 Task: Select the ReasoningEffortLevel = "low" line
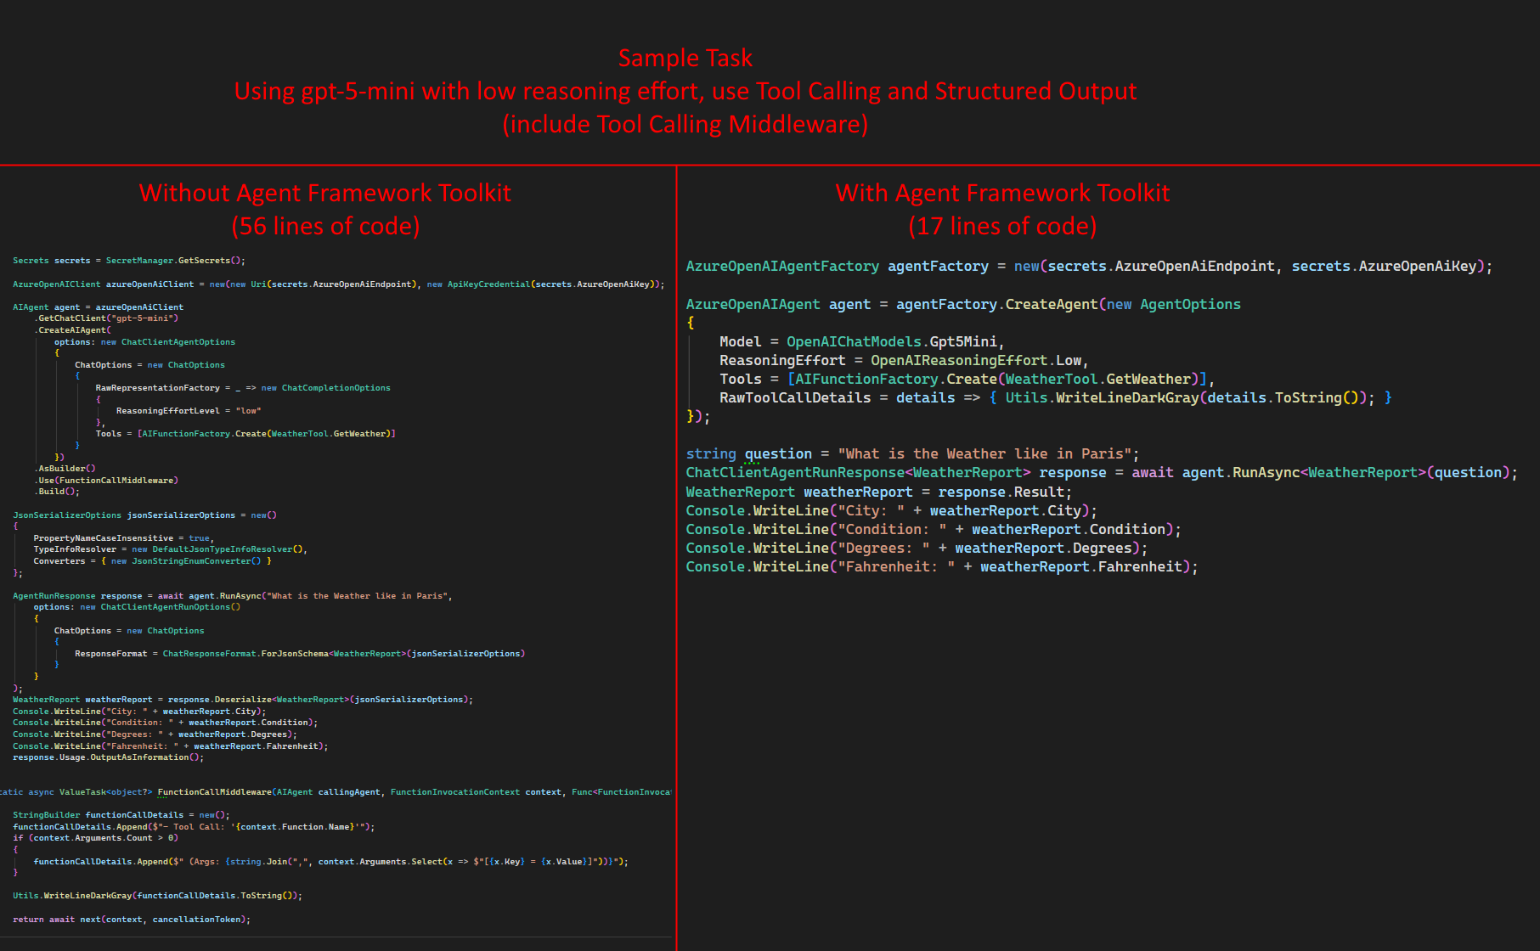point(189,411)
